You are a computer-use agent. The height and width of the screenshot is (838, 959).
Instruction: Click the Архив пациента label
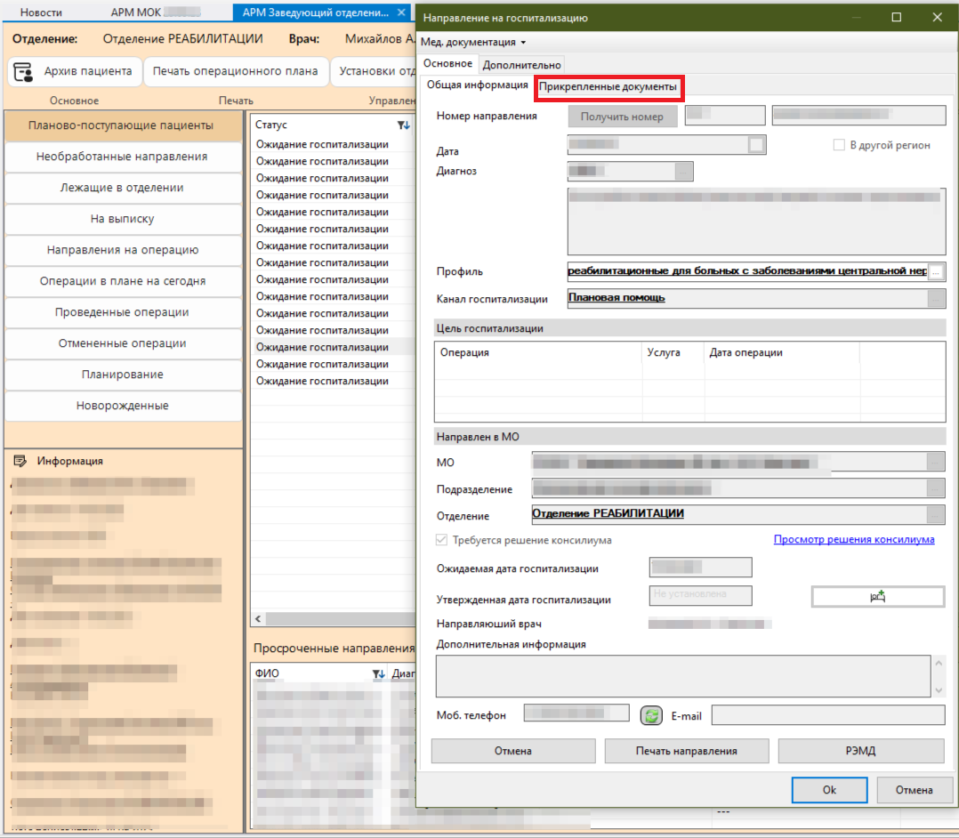click(87, 71)
